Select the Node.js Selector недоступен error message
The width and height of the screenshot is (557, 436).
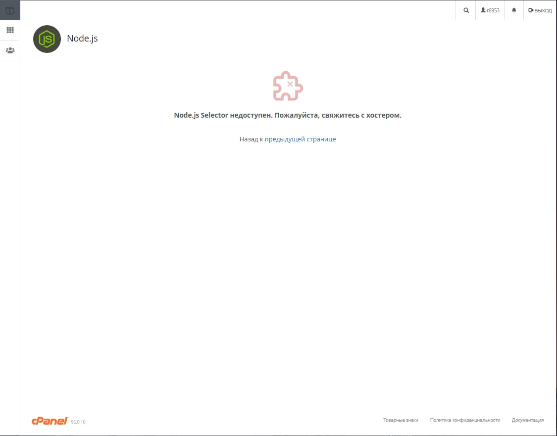288,115
